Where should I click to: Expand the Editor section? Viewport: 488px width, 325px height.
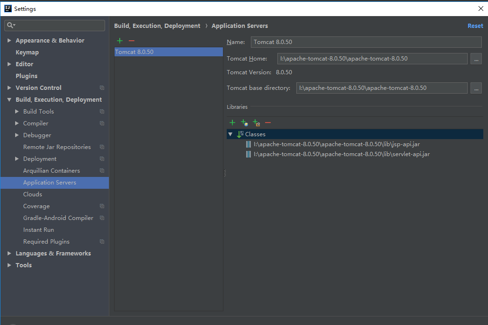point(9,64)
